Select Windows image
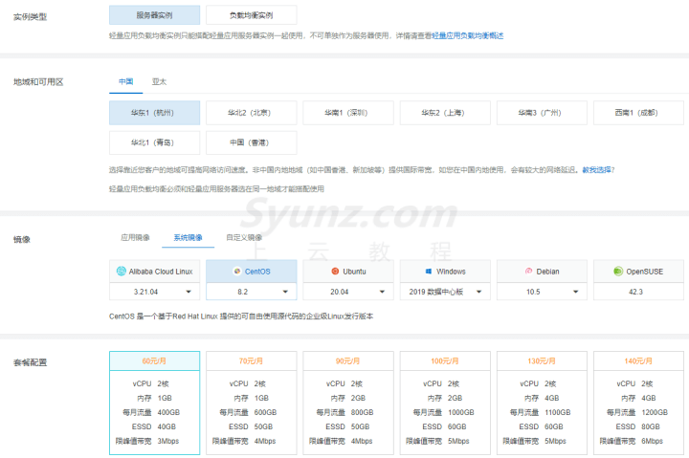The image size is (689, 458). (x=445, y=272)
